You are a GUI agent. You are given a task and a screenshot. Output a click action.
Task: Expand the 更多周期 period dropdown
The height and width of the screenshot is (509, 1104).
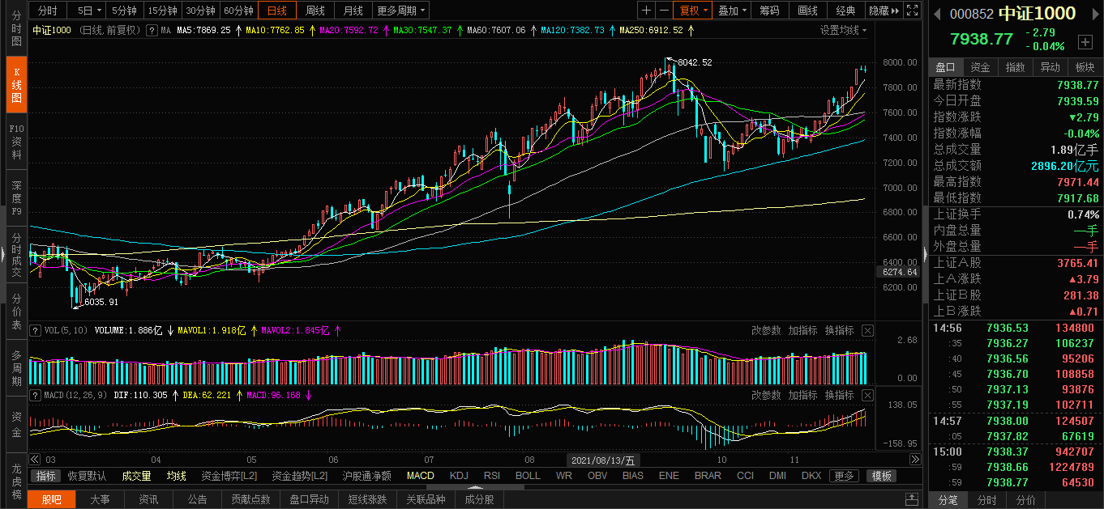tap(401, 11)
